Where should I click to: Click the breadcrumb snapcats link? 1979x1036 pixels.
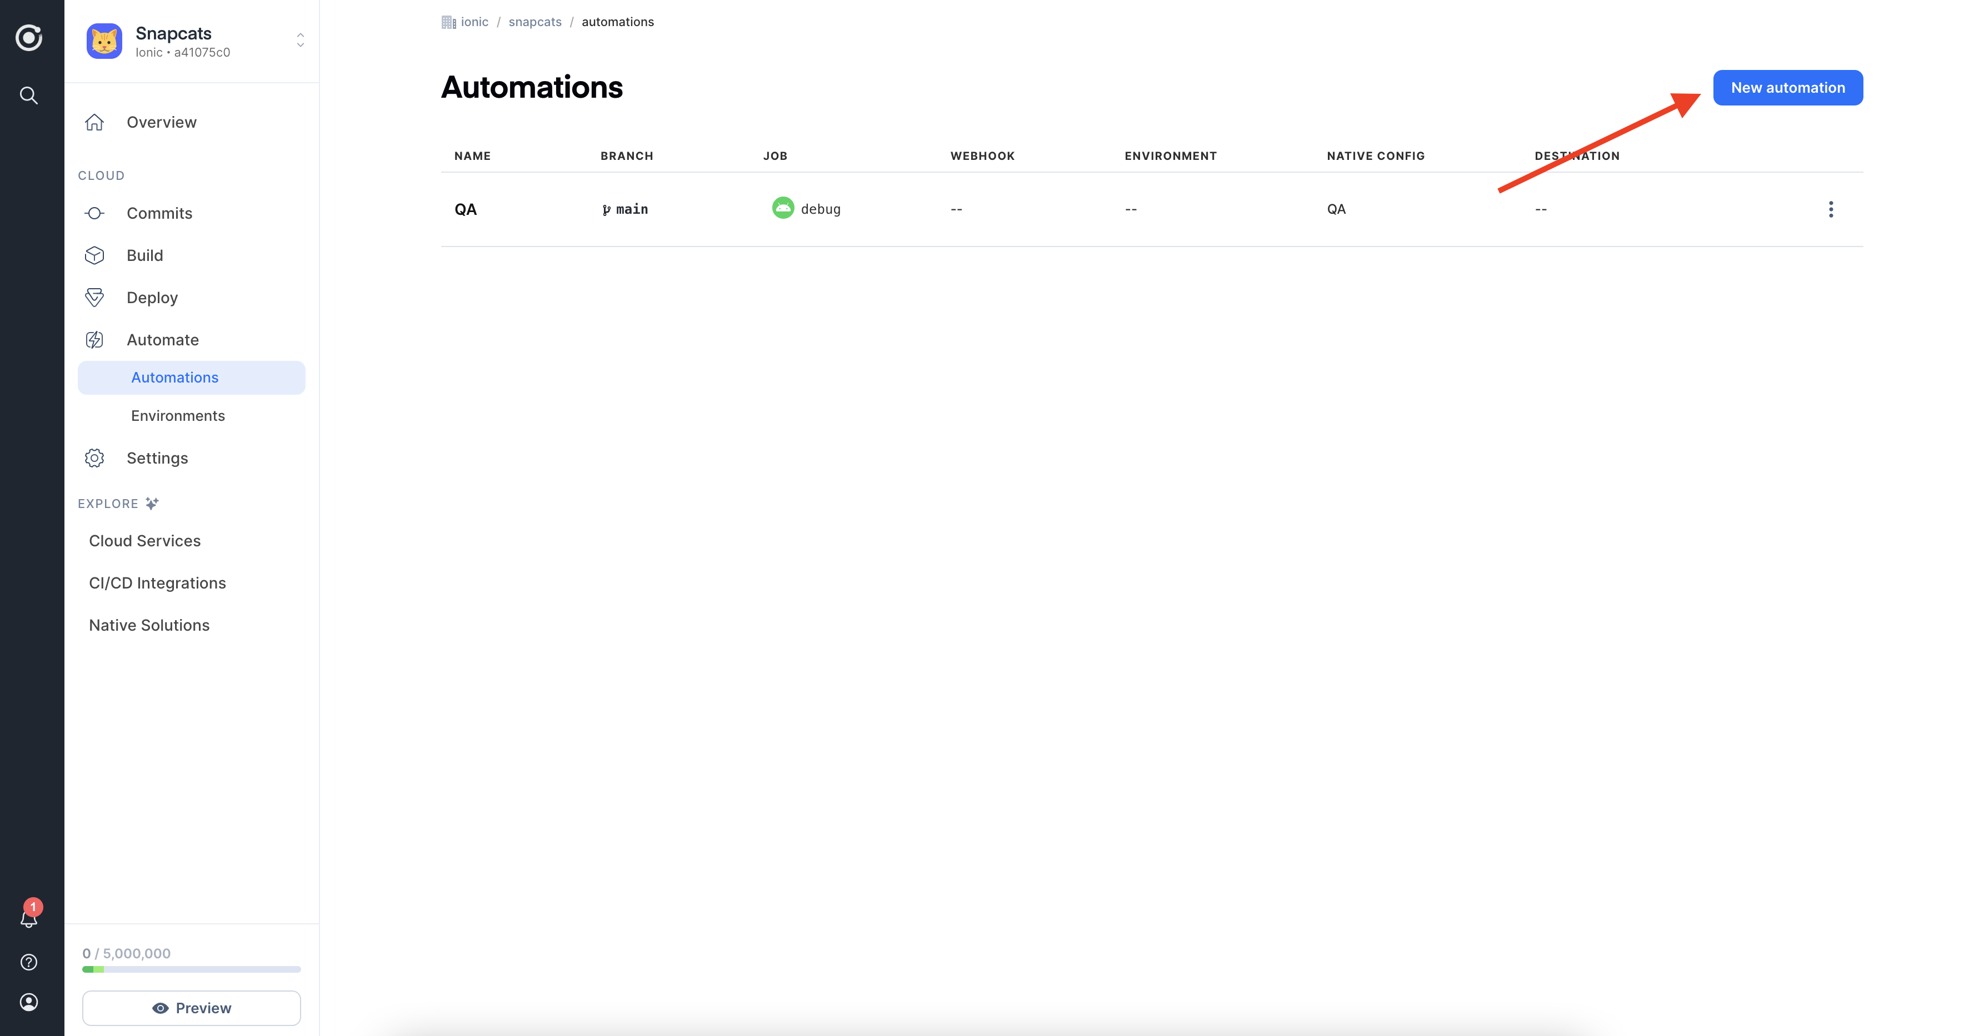pyautogui.click(x=534, y=21)
